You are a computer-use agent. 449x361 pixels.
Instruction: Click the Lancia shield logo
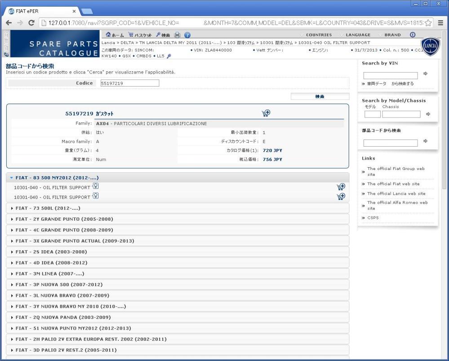point(431,46)
